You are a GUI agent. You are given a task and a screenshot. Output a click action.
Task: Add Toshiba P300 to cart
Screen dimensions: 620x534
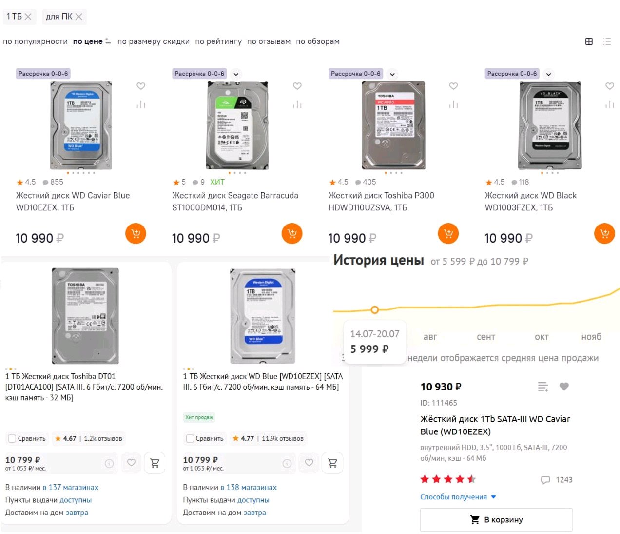tap(448, 233)
